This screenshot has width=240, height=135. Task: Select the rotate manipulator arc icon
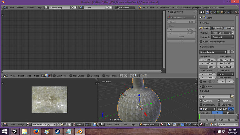pyautogui.click(x=186, y=124)
